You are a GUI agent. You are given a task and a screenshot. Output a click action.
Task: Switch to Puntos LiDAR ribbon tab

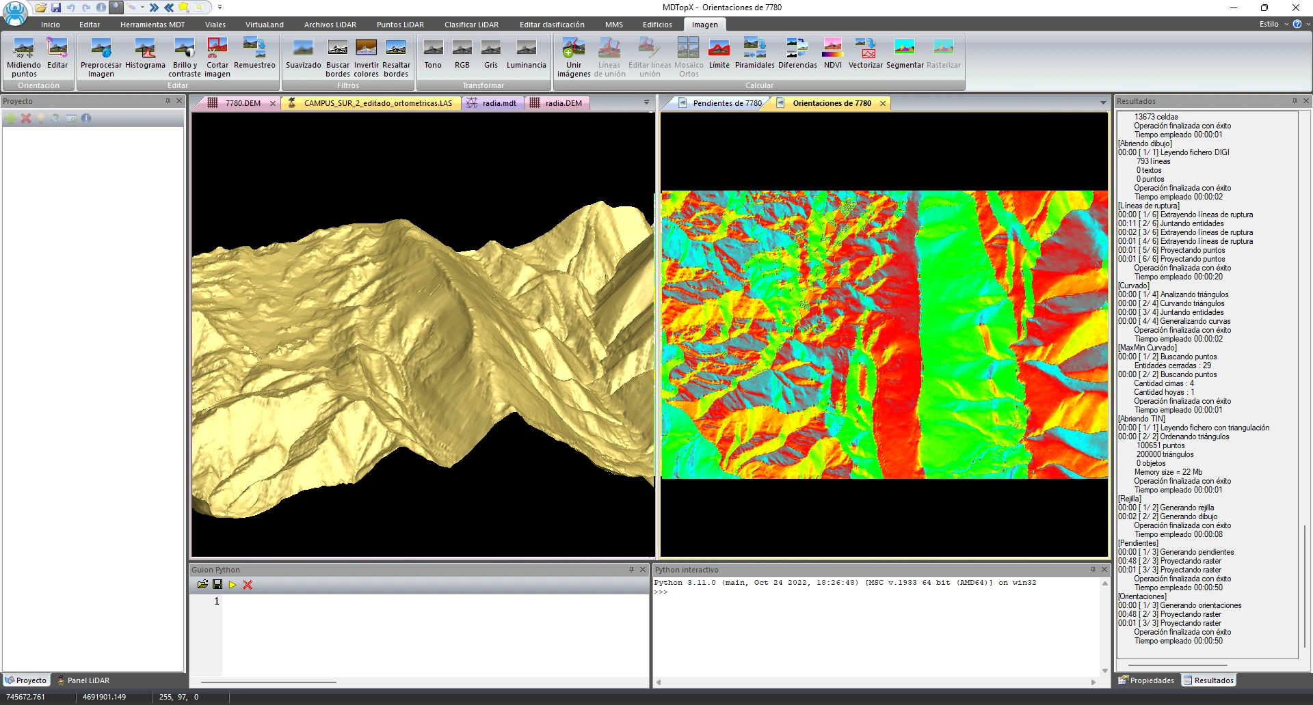pyautogui.click(x=400, y=25)
